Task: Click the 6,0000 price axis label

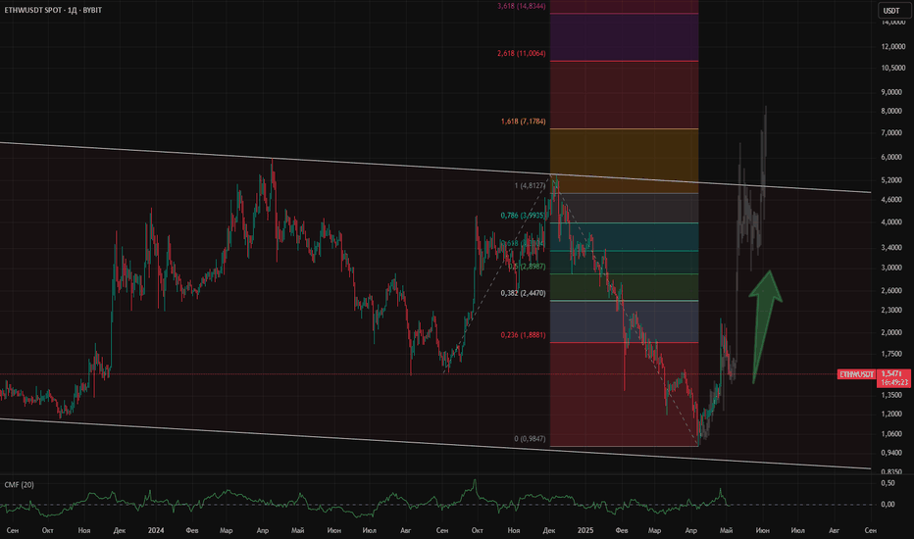Action: tap(891, 158)
